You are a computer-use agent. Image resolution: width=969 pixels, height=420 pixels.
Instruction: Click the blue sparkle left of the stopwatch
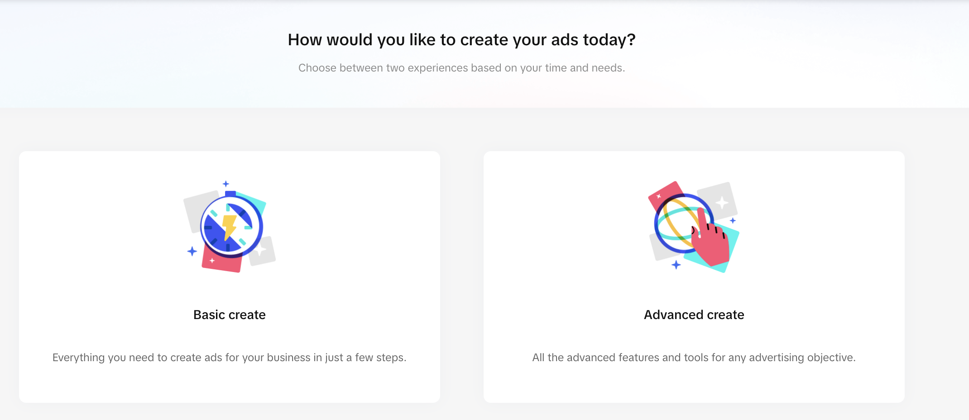point(192,251)
